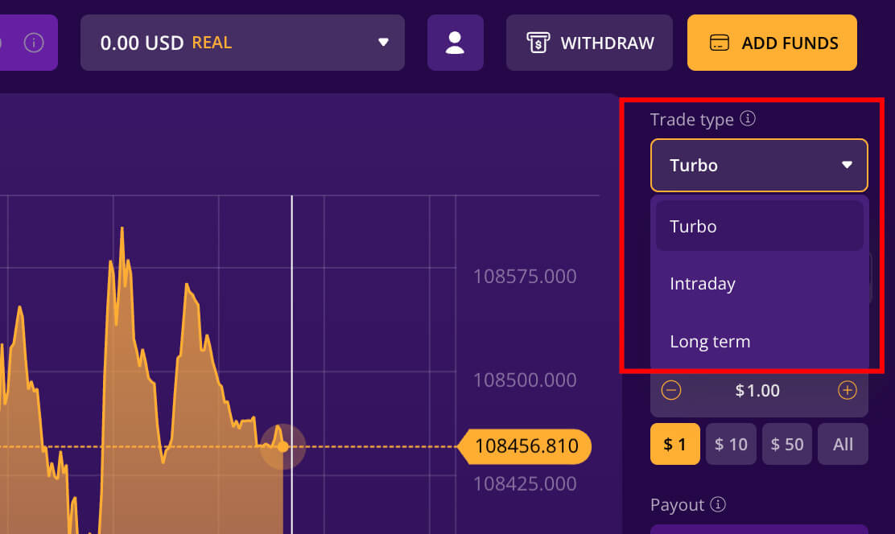Increase amount with the plus icon

pyautogui.click(x=847, y=391)
